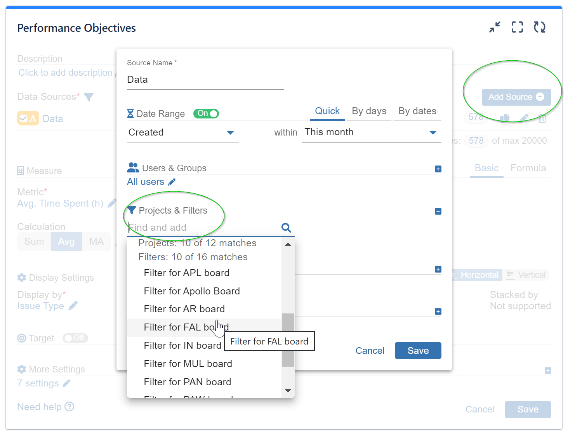Collapse the Projects & Filters section
The image size is (568, 435).
(x=438, y=211)
